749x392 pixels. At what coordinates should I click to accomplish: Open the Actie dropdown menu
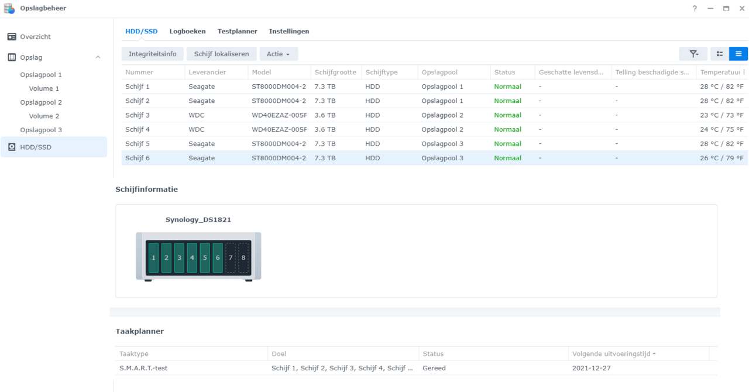tap(279, 54)
